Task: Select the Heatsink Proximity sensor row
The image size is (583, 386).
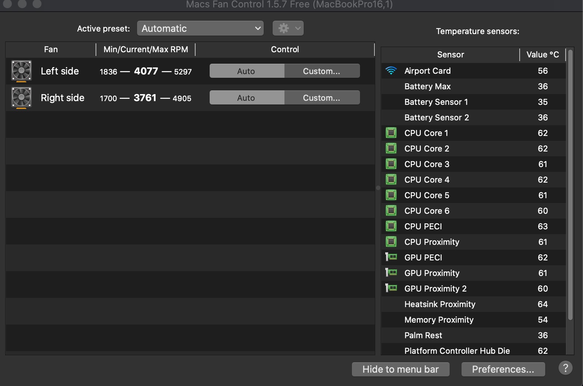Action: pyautogui.click(x=473, y=304)
